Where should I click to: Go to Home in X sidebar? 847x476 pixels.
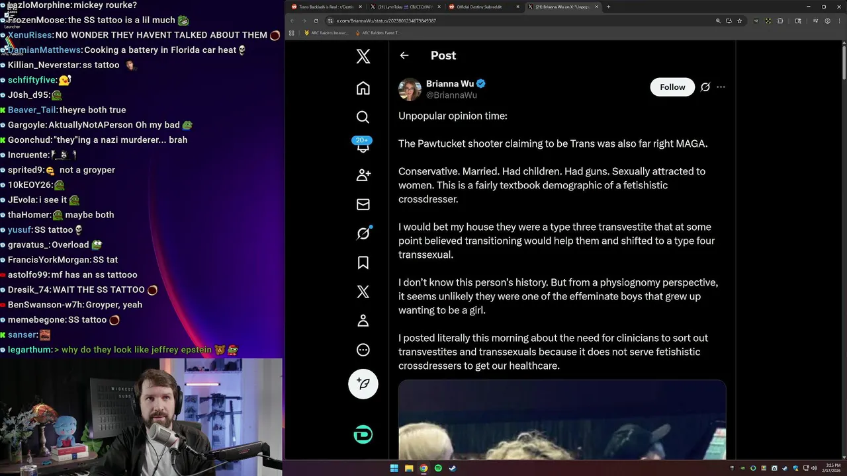pos(363,88)
